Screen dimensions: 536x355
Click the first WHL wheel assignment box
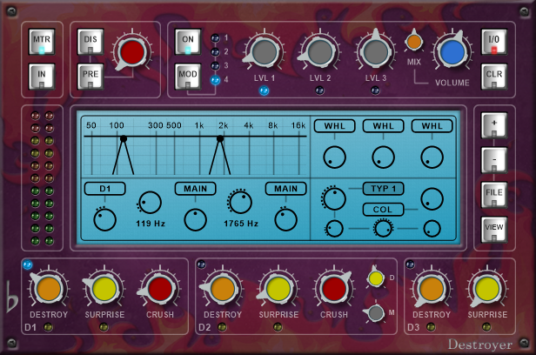click(332, 127)
